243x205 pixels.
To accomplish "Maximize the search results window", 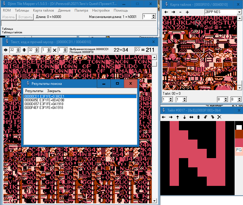I will point(117,84).
